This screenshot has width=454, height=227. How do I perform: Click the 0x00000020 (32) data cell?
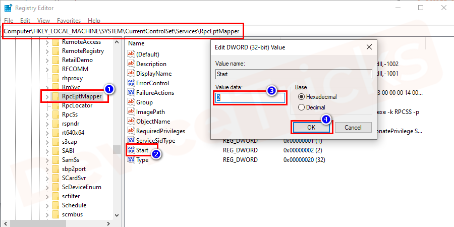(x=304, y=160)
